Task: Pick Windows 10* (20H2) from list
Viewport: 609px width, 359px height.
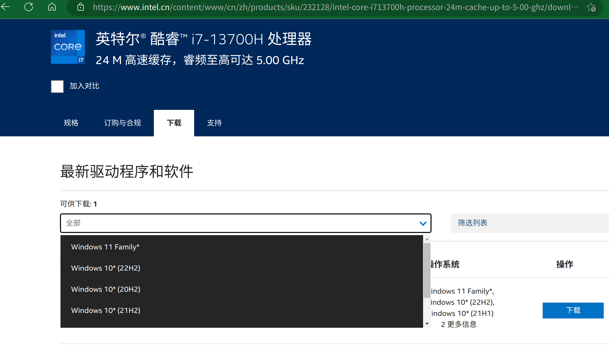Action: [106, 289]
